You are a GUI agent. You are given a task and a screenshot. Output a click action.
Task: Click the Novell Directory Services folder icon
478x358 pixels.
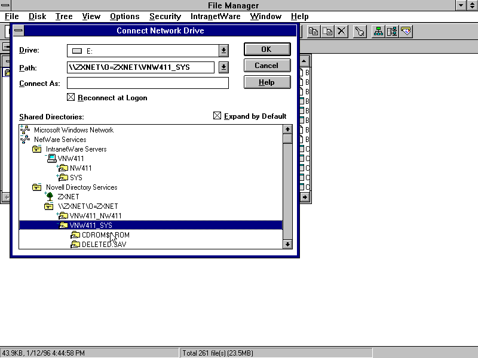pyautogui.click(x=36, y=187)
